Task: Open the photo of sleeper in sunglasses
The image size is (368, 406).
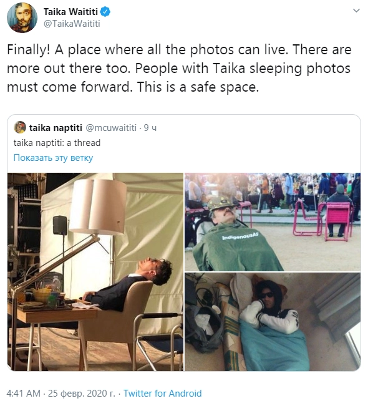Action: (x=273, y=322)
